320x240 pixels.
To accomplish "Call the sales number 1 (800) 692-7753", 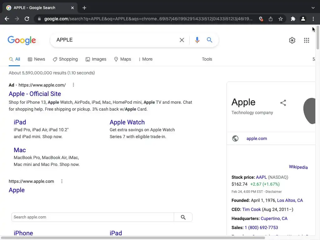I will pos(261,227).
